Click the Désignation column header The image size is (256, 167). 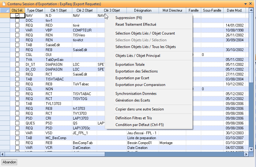[143, 10]
